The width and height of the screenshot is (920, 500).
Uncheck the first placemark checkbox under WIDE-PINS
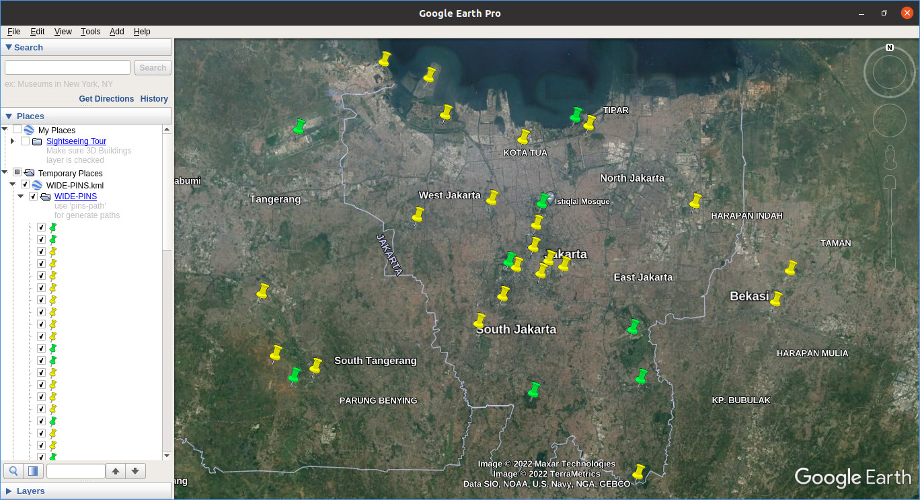pyautogui.click(x=42, y=227)
